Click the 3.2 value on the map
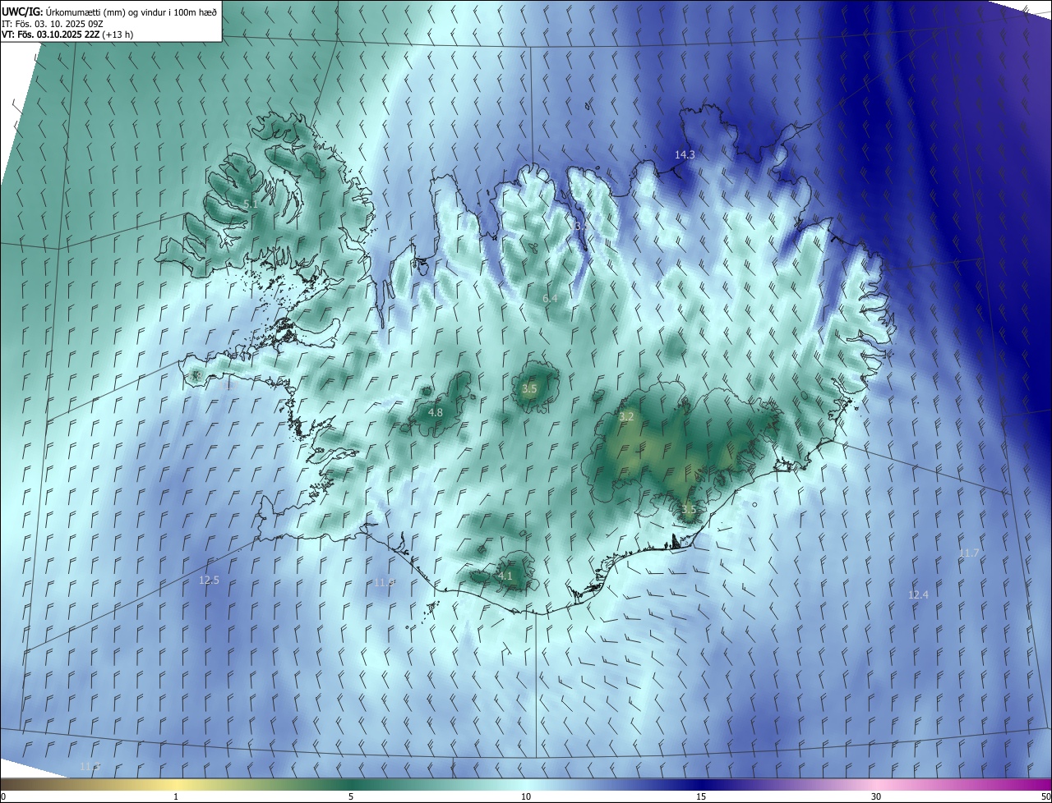Image resolution: width=1052 pixels, height=803 pixels. click(x=626, y=417)
